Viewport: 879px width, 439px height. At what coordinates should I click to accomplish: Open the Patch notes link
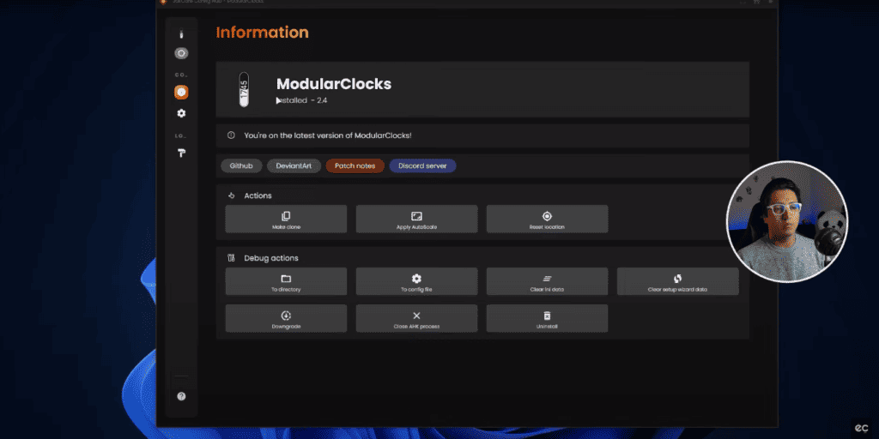pyautogui.click(x=355, y=165)
